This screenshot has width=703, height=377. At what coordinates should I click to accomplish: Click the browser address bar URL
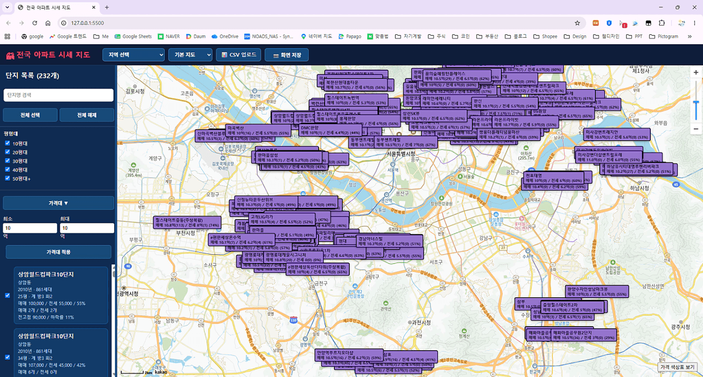[87, 23]
